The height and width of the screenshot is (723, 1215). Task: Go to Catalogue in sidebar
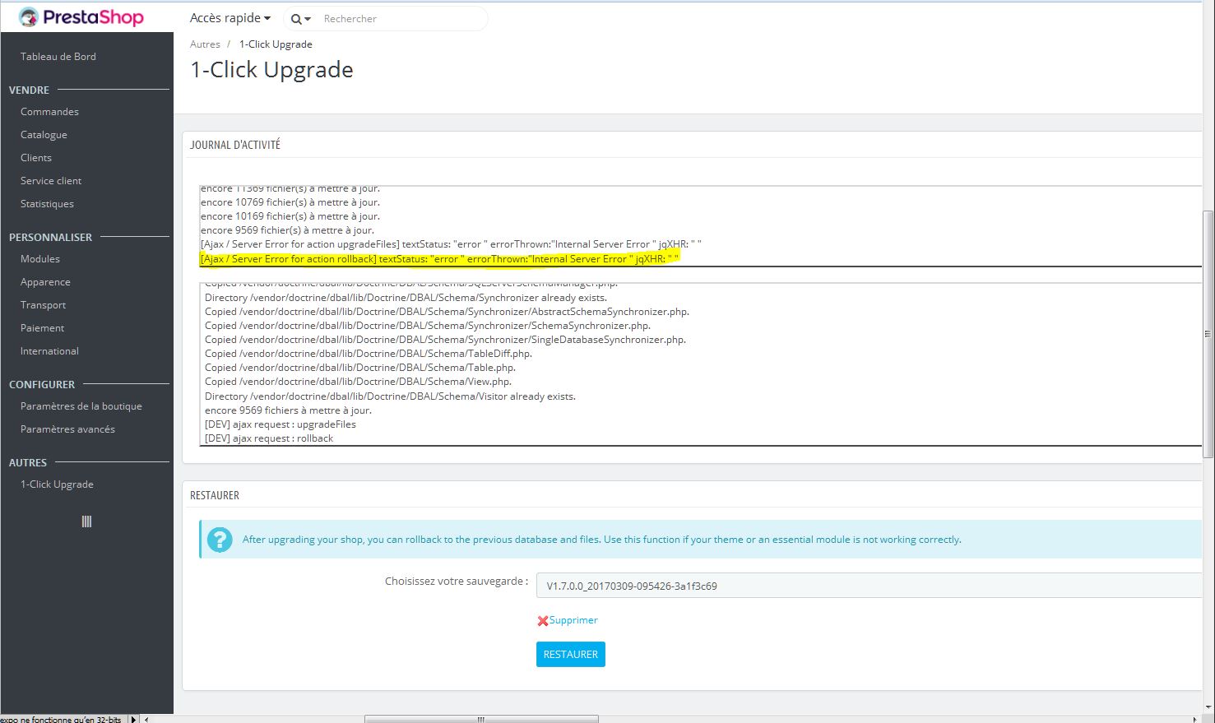[x=44, y=135]
